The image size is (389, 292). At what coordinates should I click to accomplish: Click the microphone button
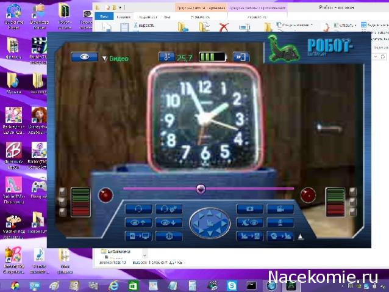point(280,222)
